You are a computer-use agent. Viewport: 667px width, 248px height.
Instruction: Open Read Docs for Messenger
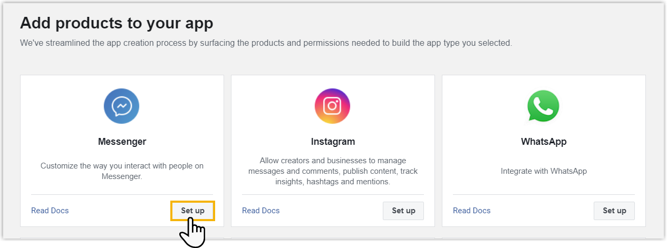pos(50,211)
